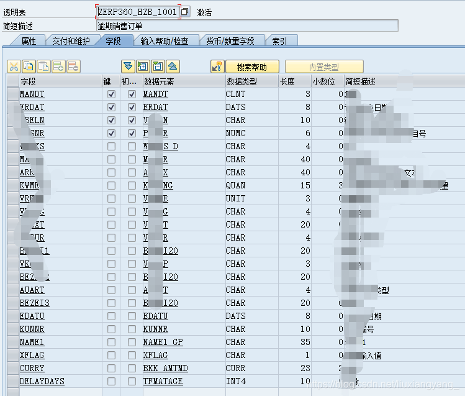Image resolution: width=465 pixels, height=396 pixels.
Task: Click the Expand all (down arrow) icon
Action: click(128, 67)
